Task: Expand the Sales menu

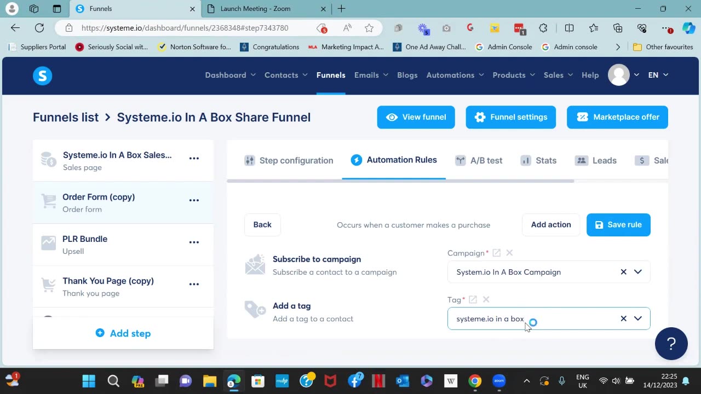Action: tap(558, 75)
